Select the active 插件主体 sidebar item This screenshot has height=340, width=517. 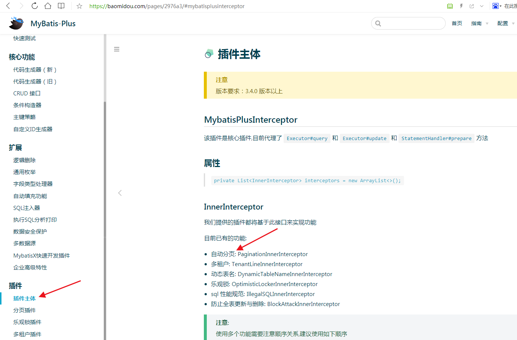[x=24, y=299]
